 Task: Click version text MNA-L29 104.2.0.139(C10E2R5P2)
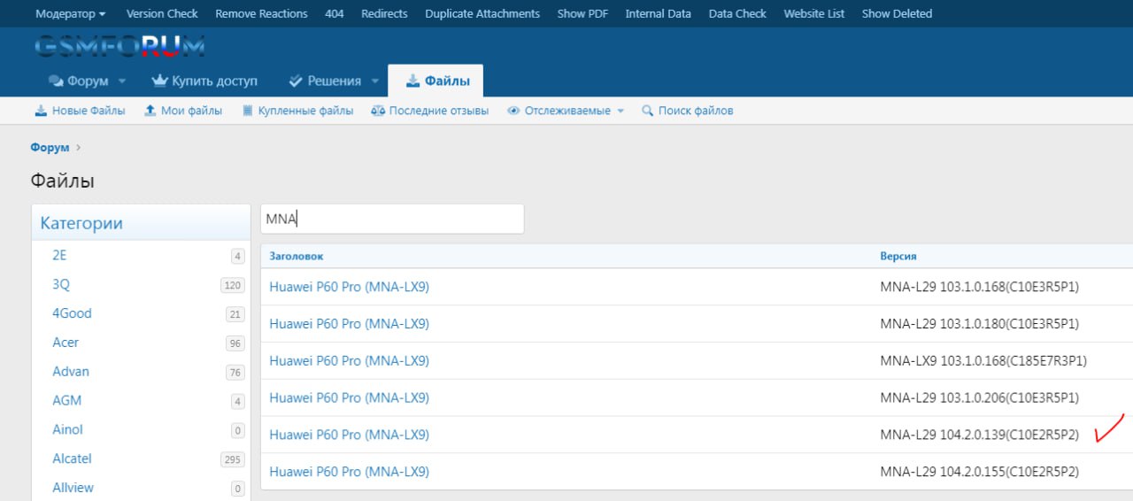coord(979,435)
